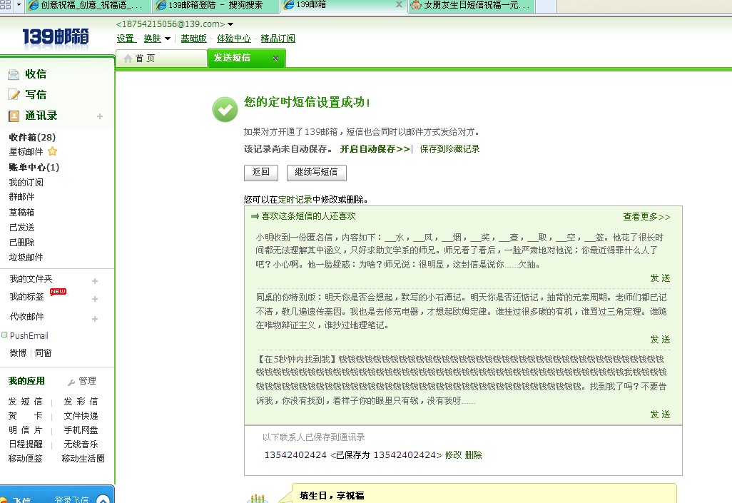Open the 已删除 deleted folder
The width and height of the screenshot is (732, 503).
tap(21, 243)
